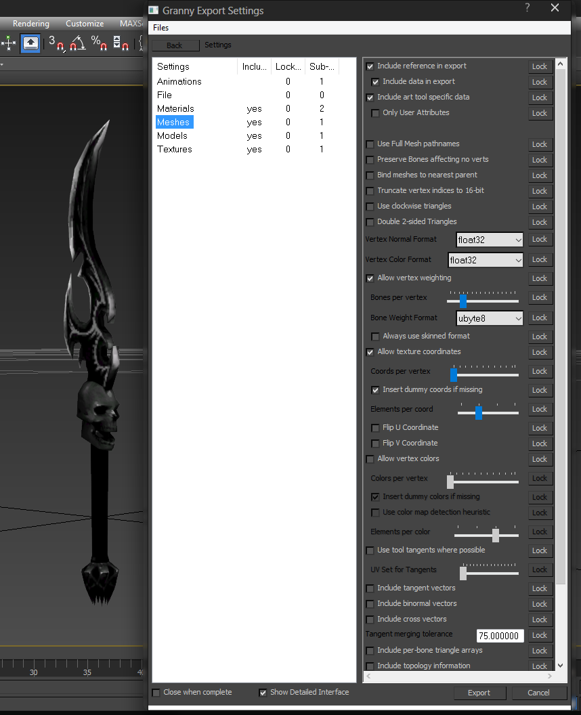Viewport: 581px width, 715px height.
Task: Check Close when complete option
Action: tap(156, 693)
